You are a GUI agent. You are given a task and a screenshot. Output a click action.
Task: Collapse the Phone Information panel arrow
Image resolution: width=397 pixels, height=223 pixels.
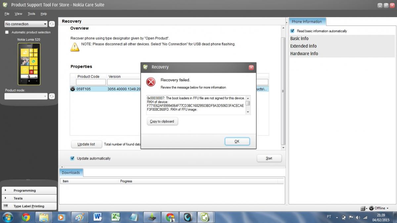[x=287, y=22]
